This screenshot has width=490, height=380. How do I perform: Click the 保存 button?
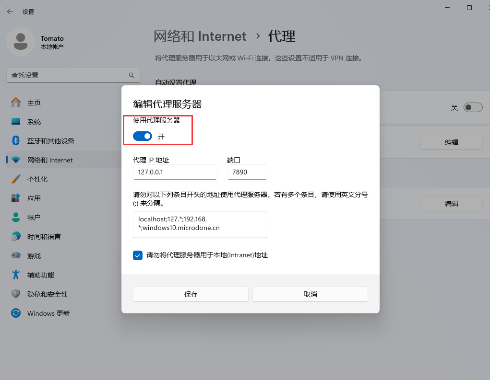[191, 294]
